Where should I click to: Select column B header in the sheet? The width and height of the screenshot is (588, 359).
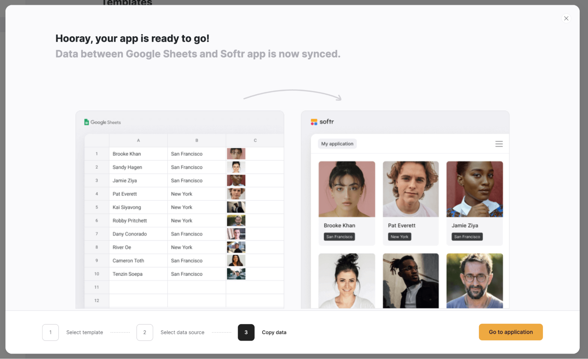click(197, 141)
